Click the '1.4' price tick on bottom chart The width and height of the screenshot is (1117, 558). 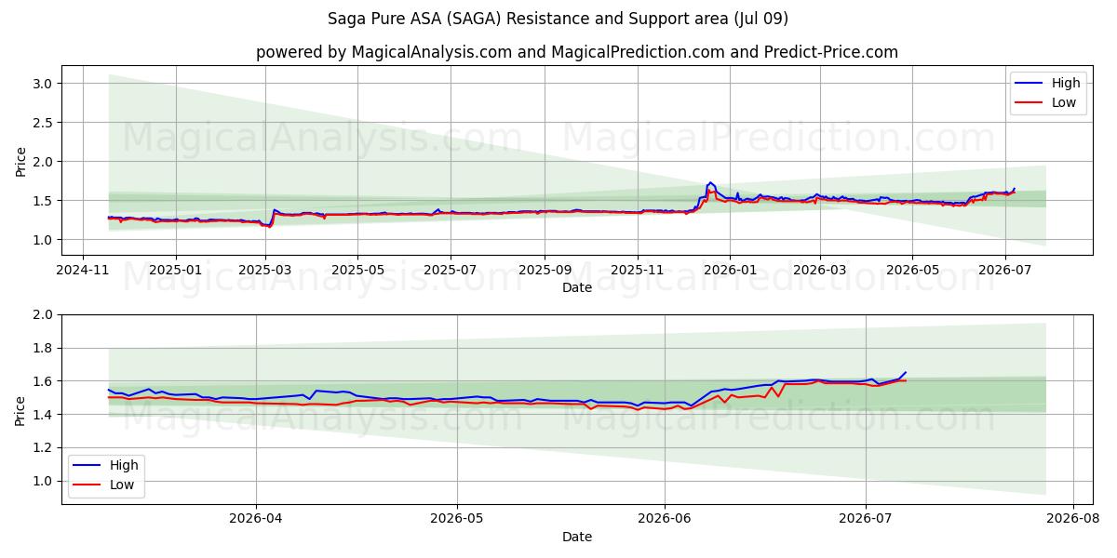45,415
